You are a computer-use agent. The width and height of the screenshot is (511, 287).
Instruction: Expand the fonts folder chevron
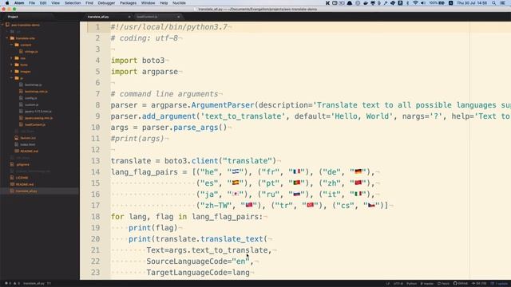tap(11, 65)
